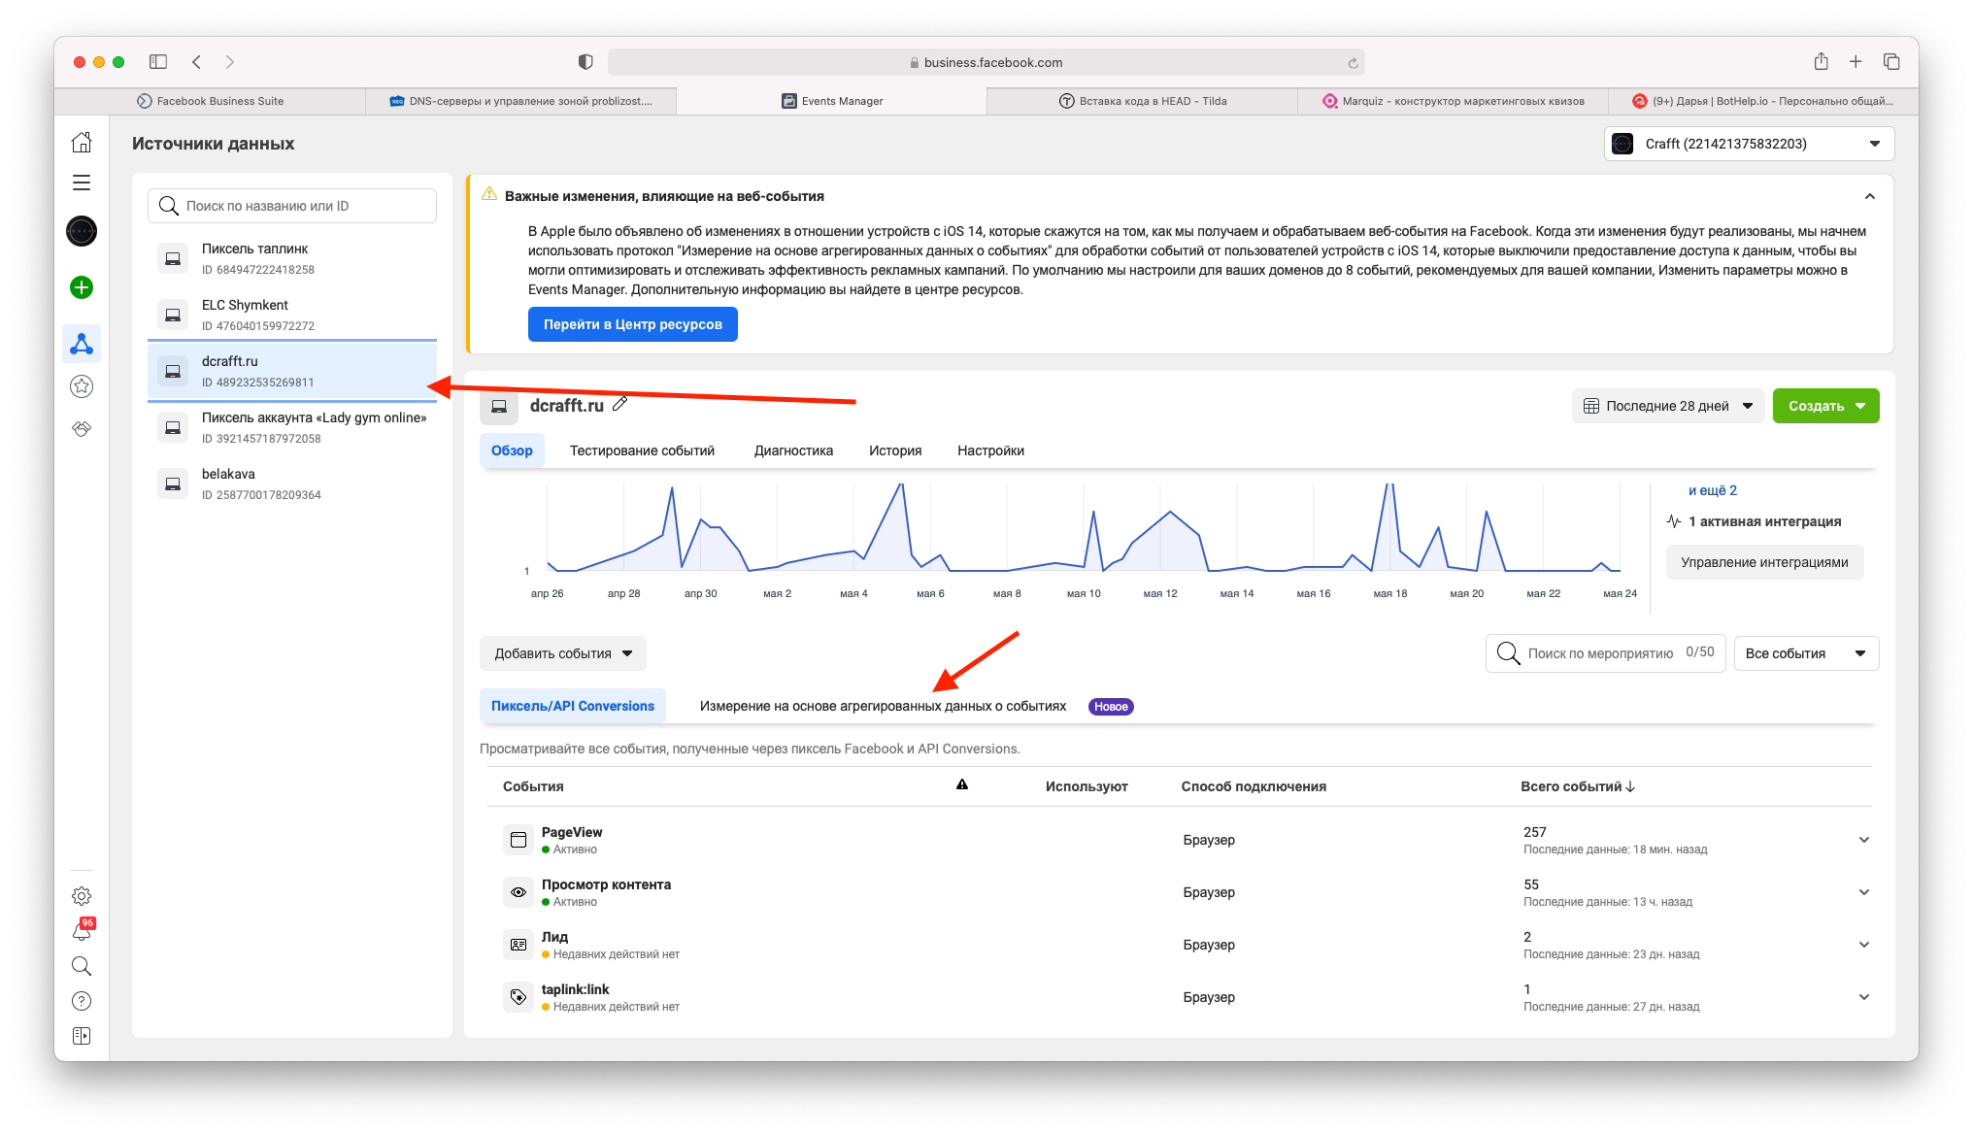Select Пиксель таплинк data source
This screenshot has width=1973, height=1133.
tap(292, 258)
